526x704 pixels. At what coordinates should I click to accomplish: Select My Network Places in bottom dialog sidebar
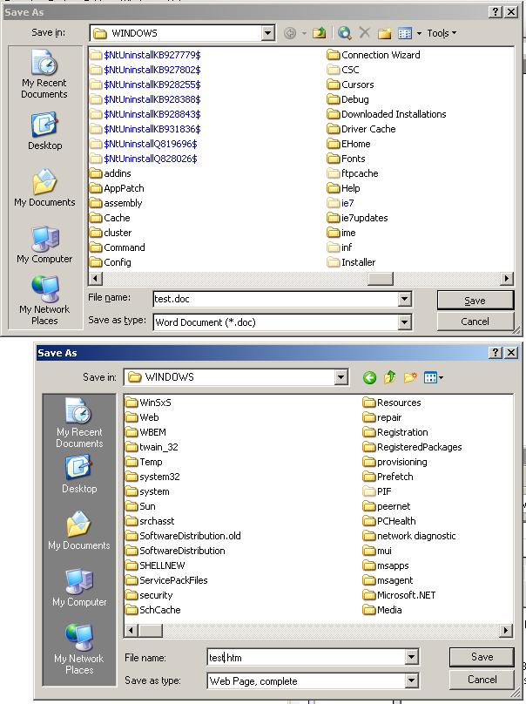pos(79,649)
